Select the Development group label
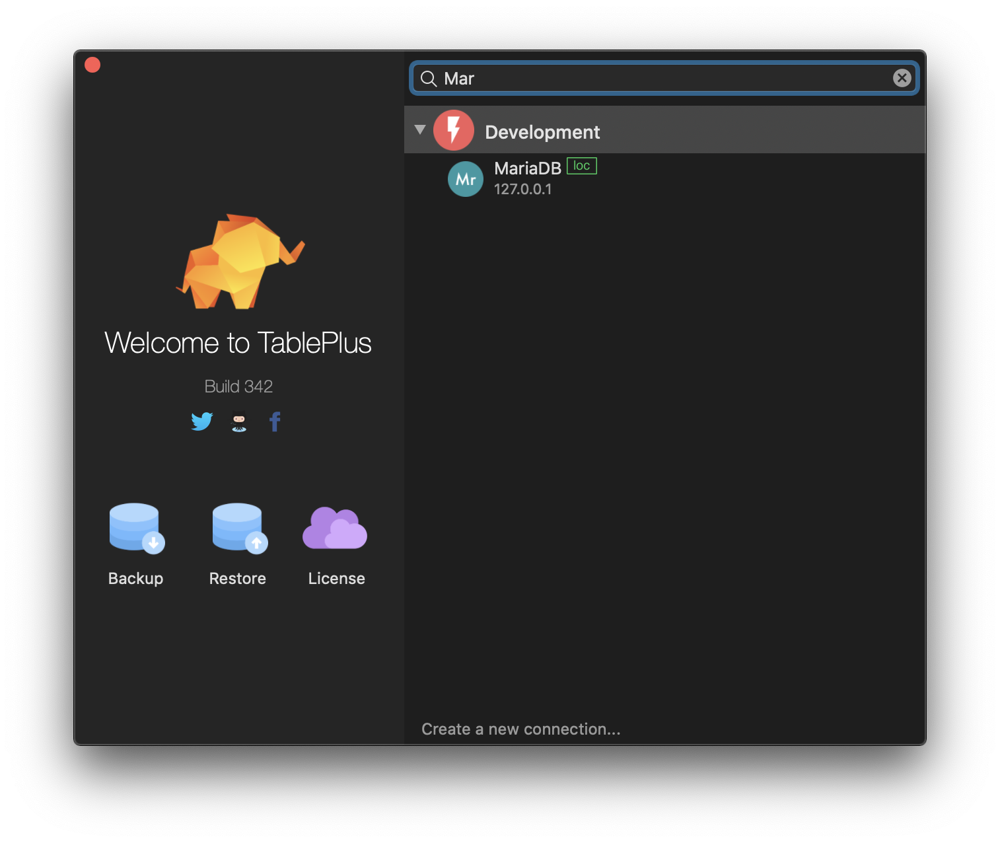The image size is (1000, 843). (542, 132)
